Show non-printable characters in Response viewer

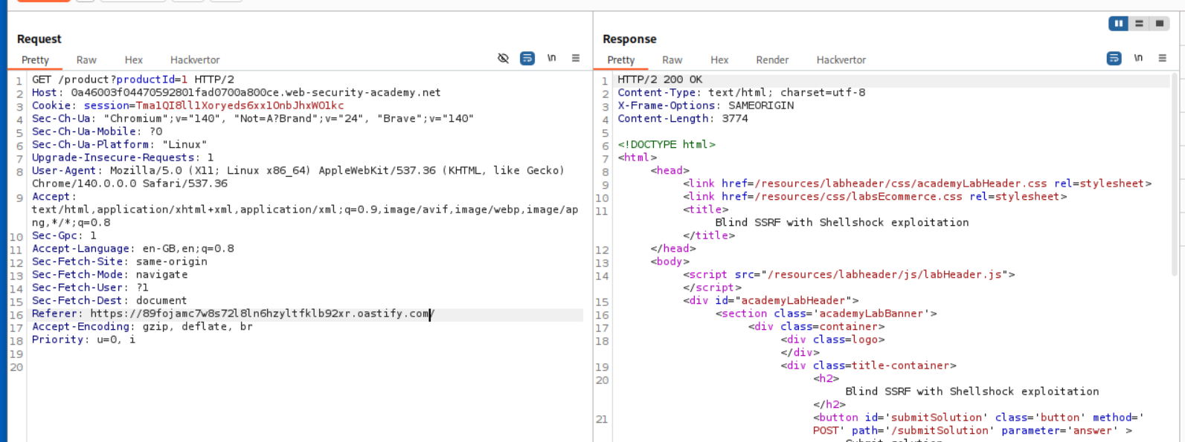coord(1138,58)
